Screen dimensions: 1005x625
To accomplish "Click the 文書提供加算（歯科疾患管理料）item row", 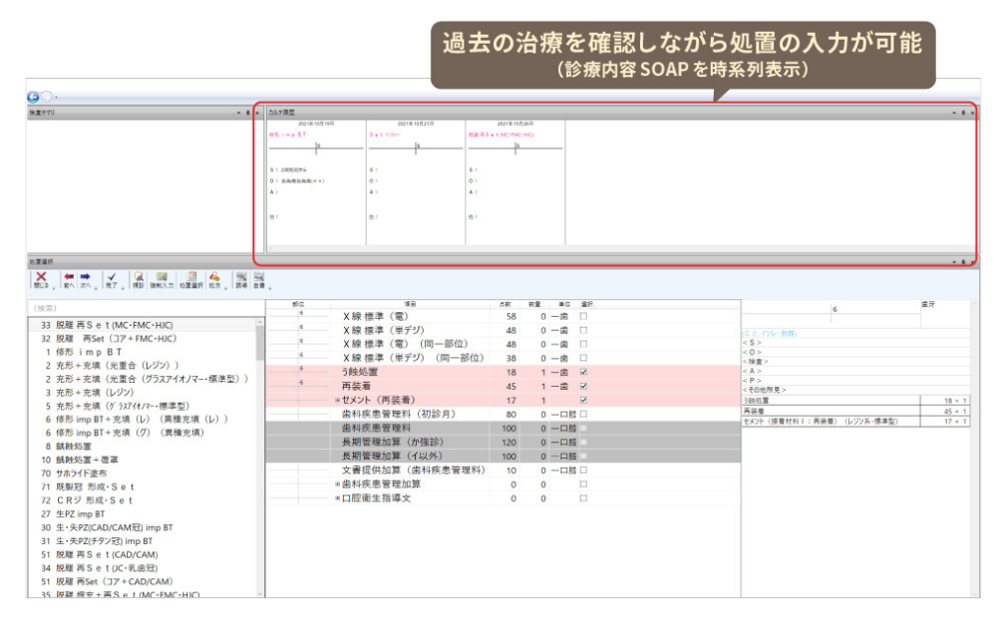I will pos(419,469).
